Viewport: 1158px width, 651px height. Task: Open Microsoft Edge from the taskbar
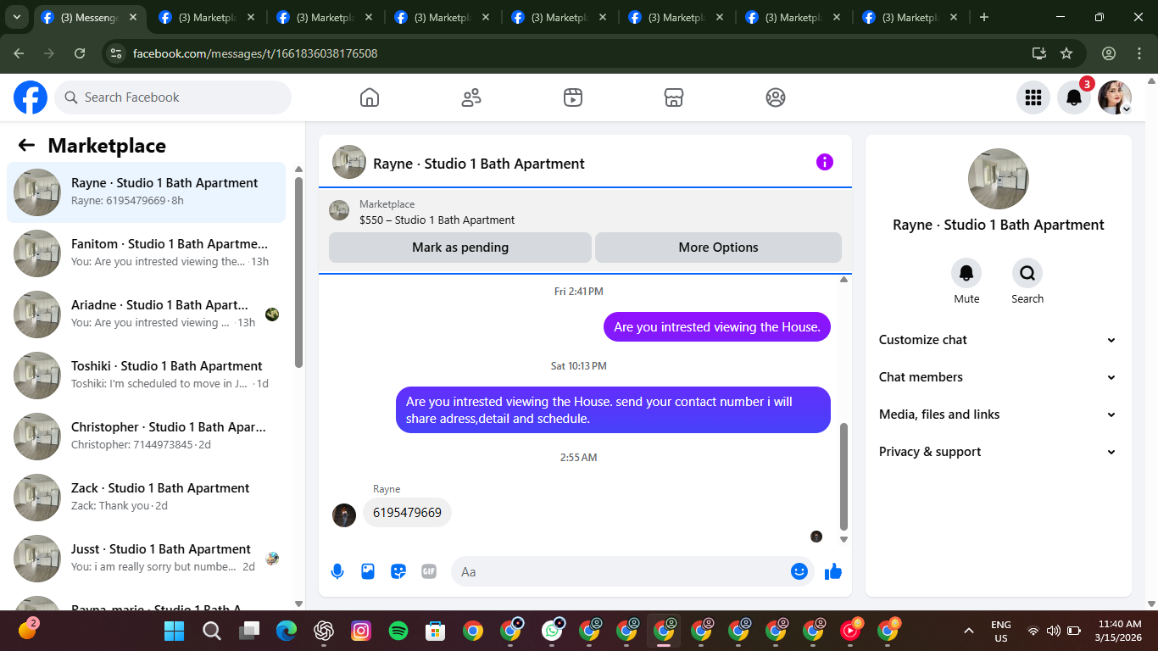click(287, 631)
